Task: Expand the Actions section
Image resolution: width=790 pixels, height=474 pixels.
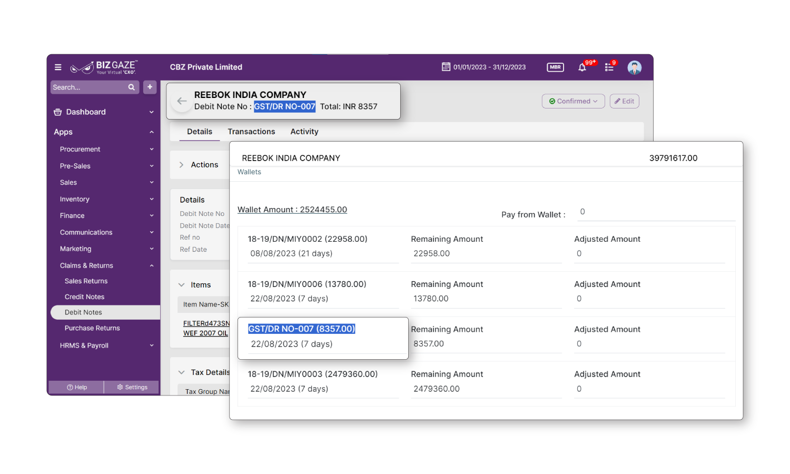Action: coord(181,165)
